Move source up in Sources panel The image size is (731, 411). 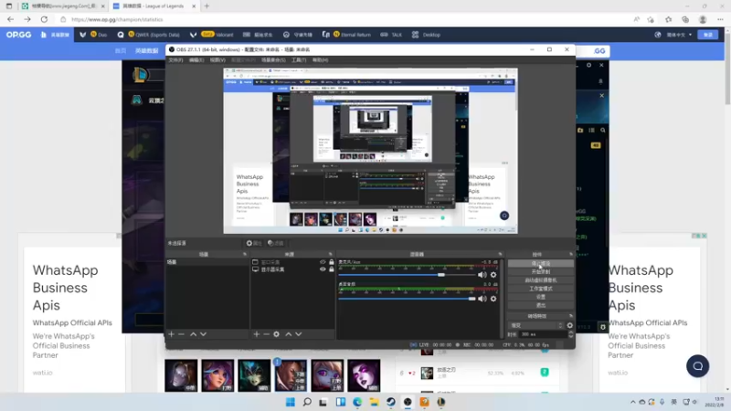point(289,334)
